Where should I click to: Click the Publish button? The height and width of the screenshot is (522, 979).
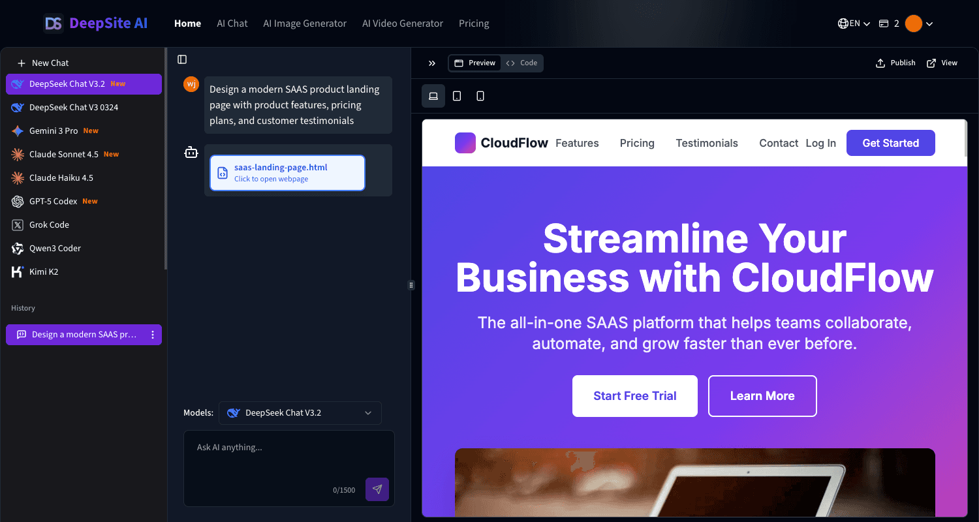[x=895, y=63]
